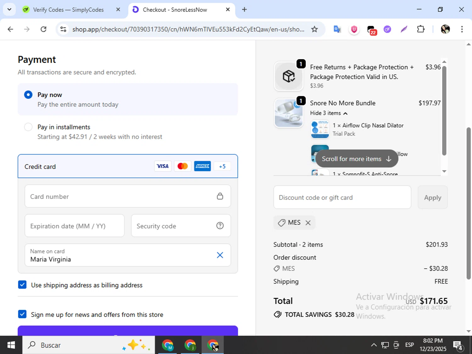This screenshot has height=354, width=472.
Task: Open the Chrome profile avatar
Action: tap(445, 29)
